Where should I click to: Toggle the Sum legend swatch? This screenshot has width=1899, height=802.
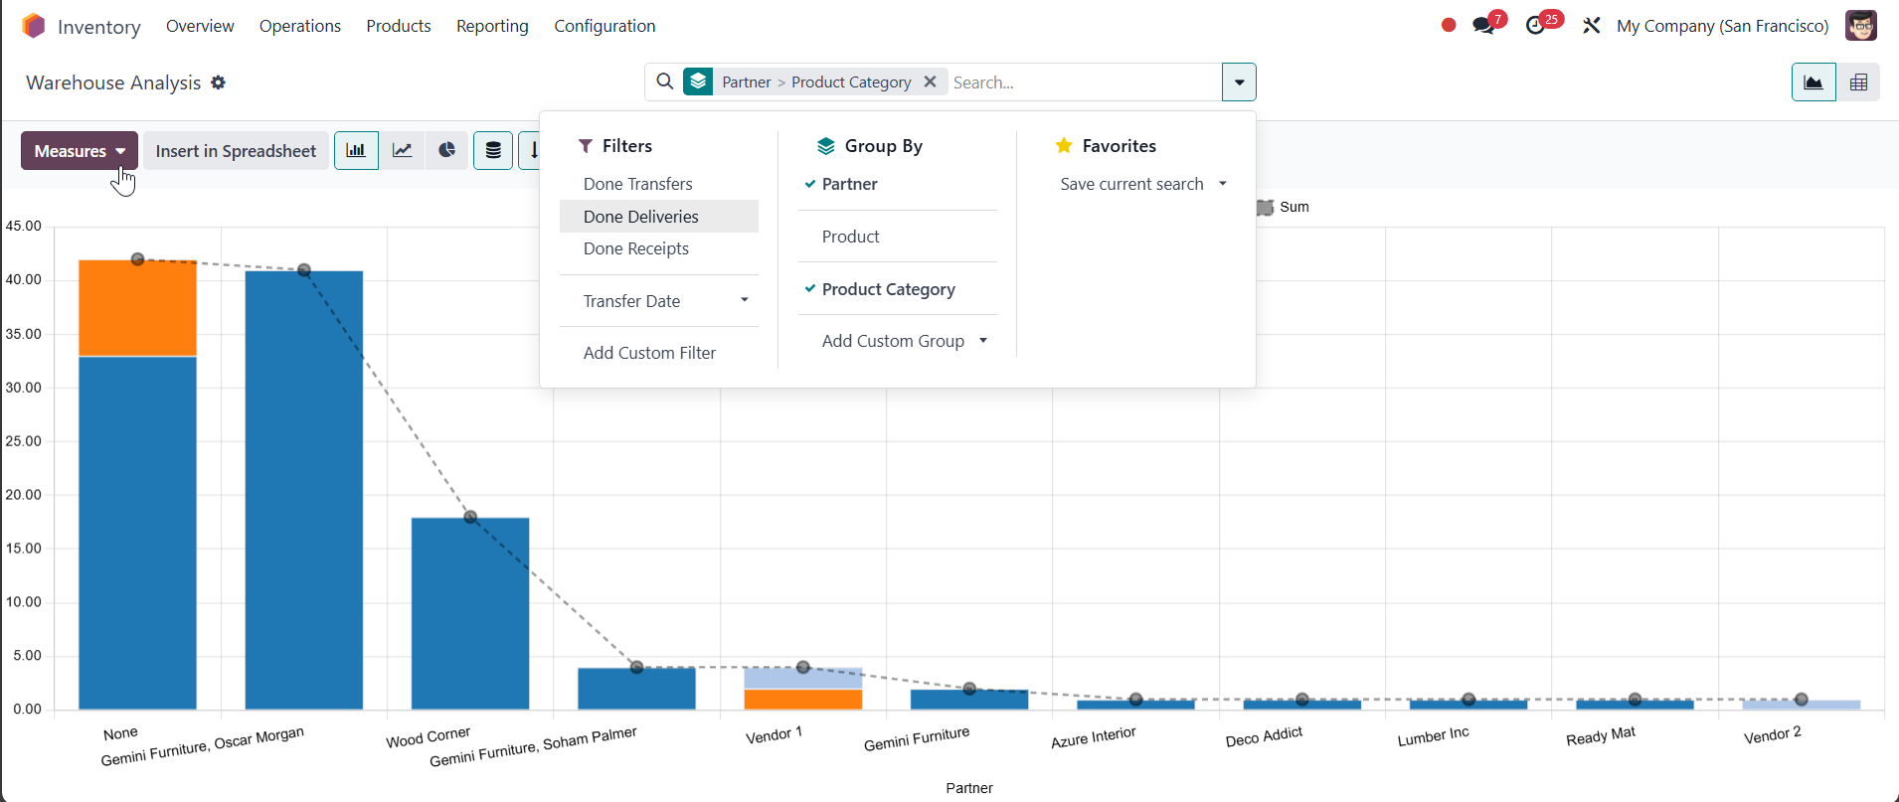click(x=1265, y=207)
